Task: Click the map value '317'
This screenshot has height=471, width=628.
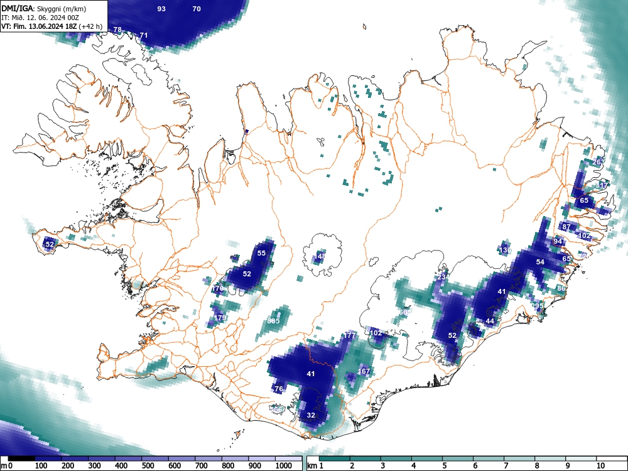Action: tap(602, 185)
